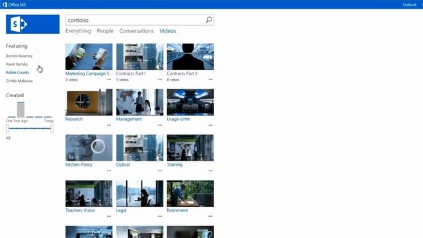423x238 pixels.
Task: Open ellipsis menu for Retirement
Action: [210, 216]
